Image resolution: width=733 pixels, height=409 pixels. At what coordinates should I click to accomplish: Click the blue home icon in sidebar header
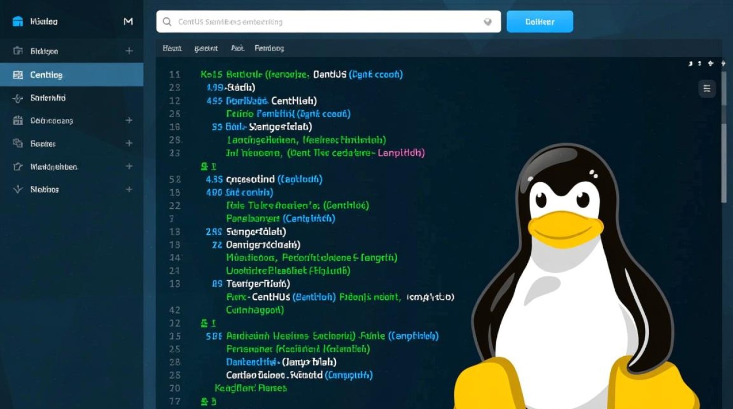[x=17, y=22]
